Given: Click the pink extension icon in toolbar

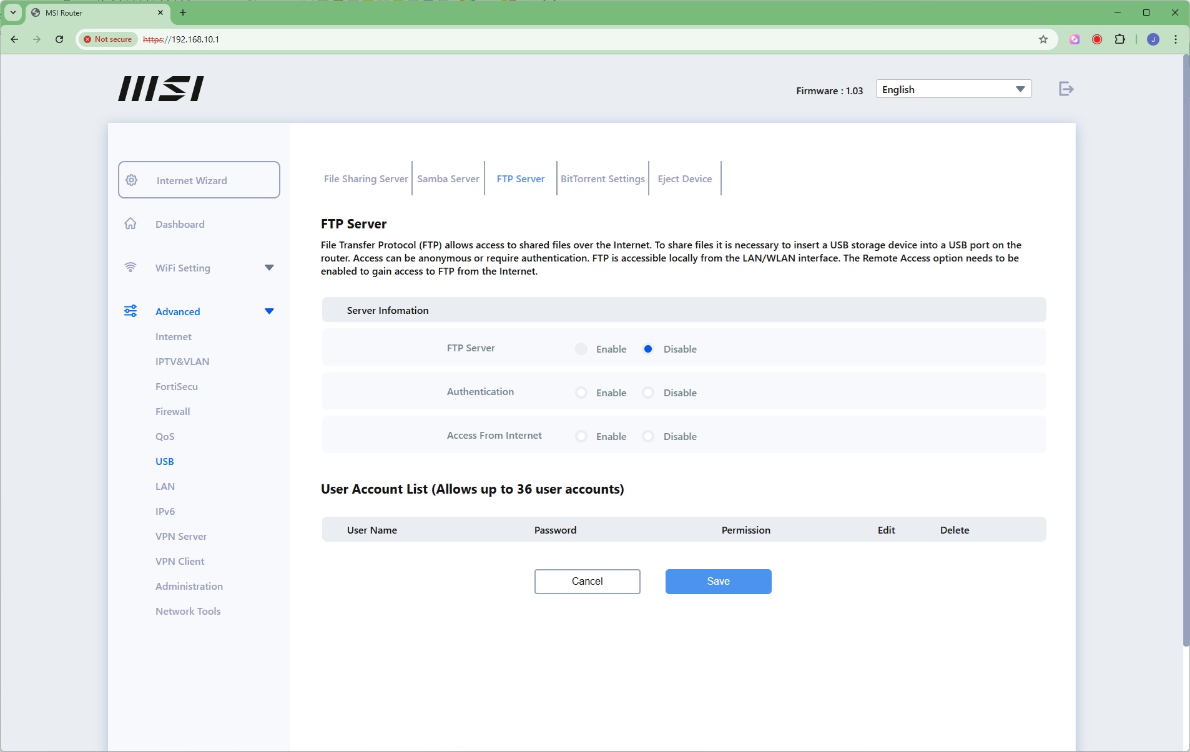Looking at the screenshot, I should click(x=1074, y=39).
